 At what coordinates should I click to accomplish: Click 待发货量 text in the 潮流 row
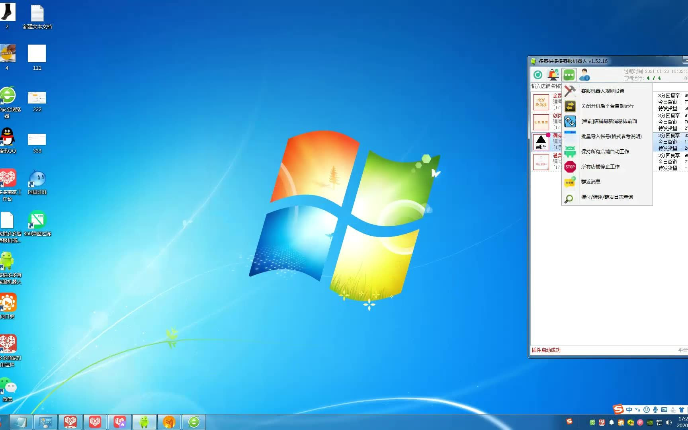[x=668, y=148]
